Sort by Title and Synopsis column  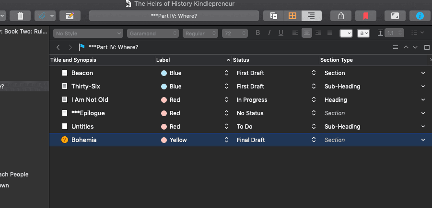click(x=102, y=60)
